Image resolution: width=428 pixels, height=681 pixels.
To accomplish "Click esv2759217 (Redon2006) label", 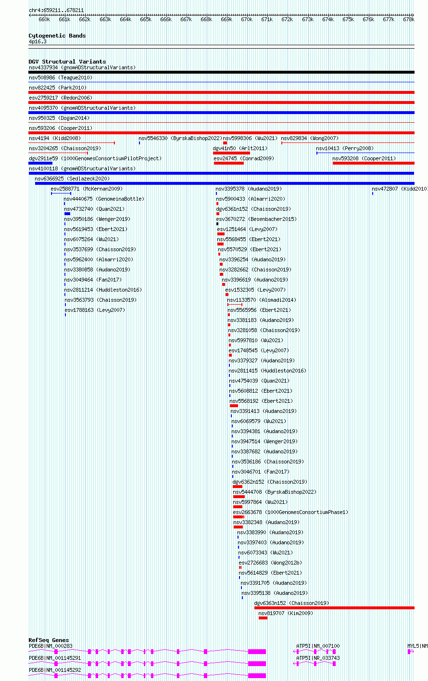I will (x=61, y=98).
